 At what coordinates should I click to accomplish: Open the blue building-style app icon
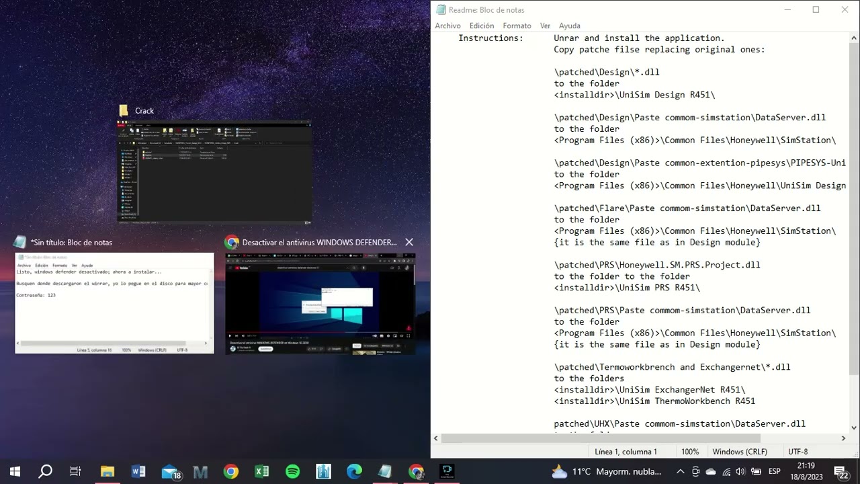(324, 471)
